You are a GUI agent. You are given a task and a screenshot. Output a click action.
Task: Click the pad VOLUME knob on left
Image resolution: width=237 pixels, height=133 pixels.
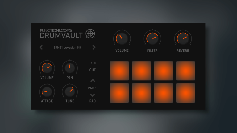tap(47, 67)
